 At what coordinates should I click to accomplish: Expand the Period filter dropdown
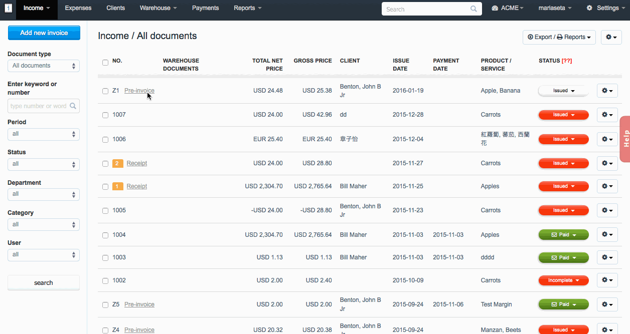44,134
